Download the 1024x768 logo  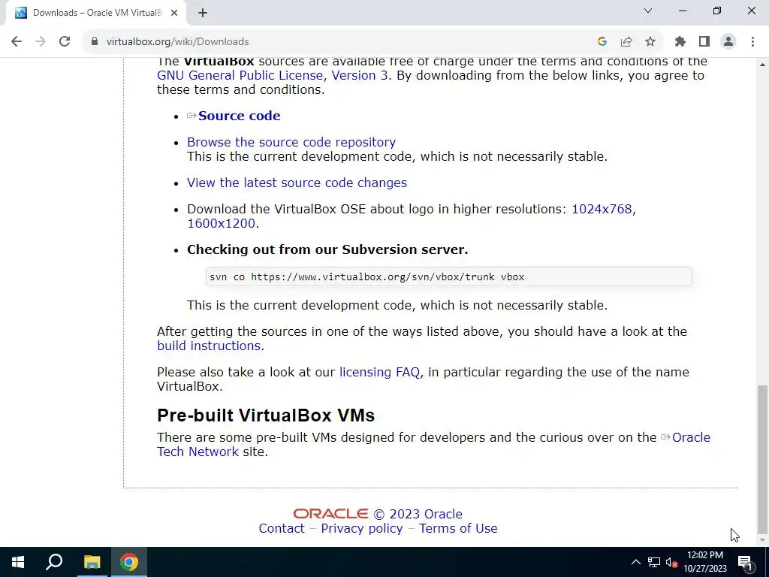click(x=602, y=209)
